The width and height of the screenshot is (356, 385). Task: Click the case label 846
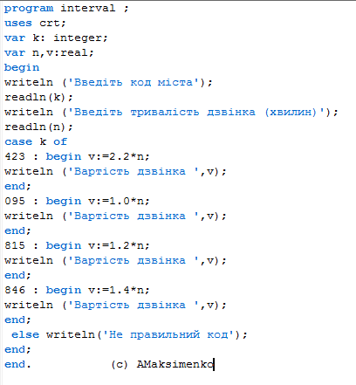coord(15,290)
